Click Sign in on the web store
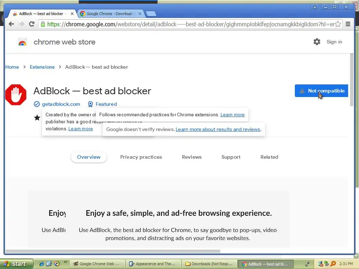 (334, 42)
